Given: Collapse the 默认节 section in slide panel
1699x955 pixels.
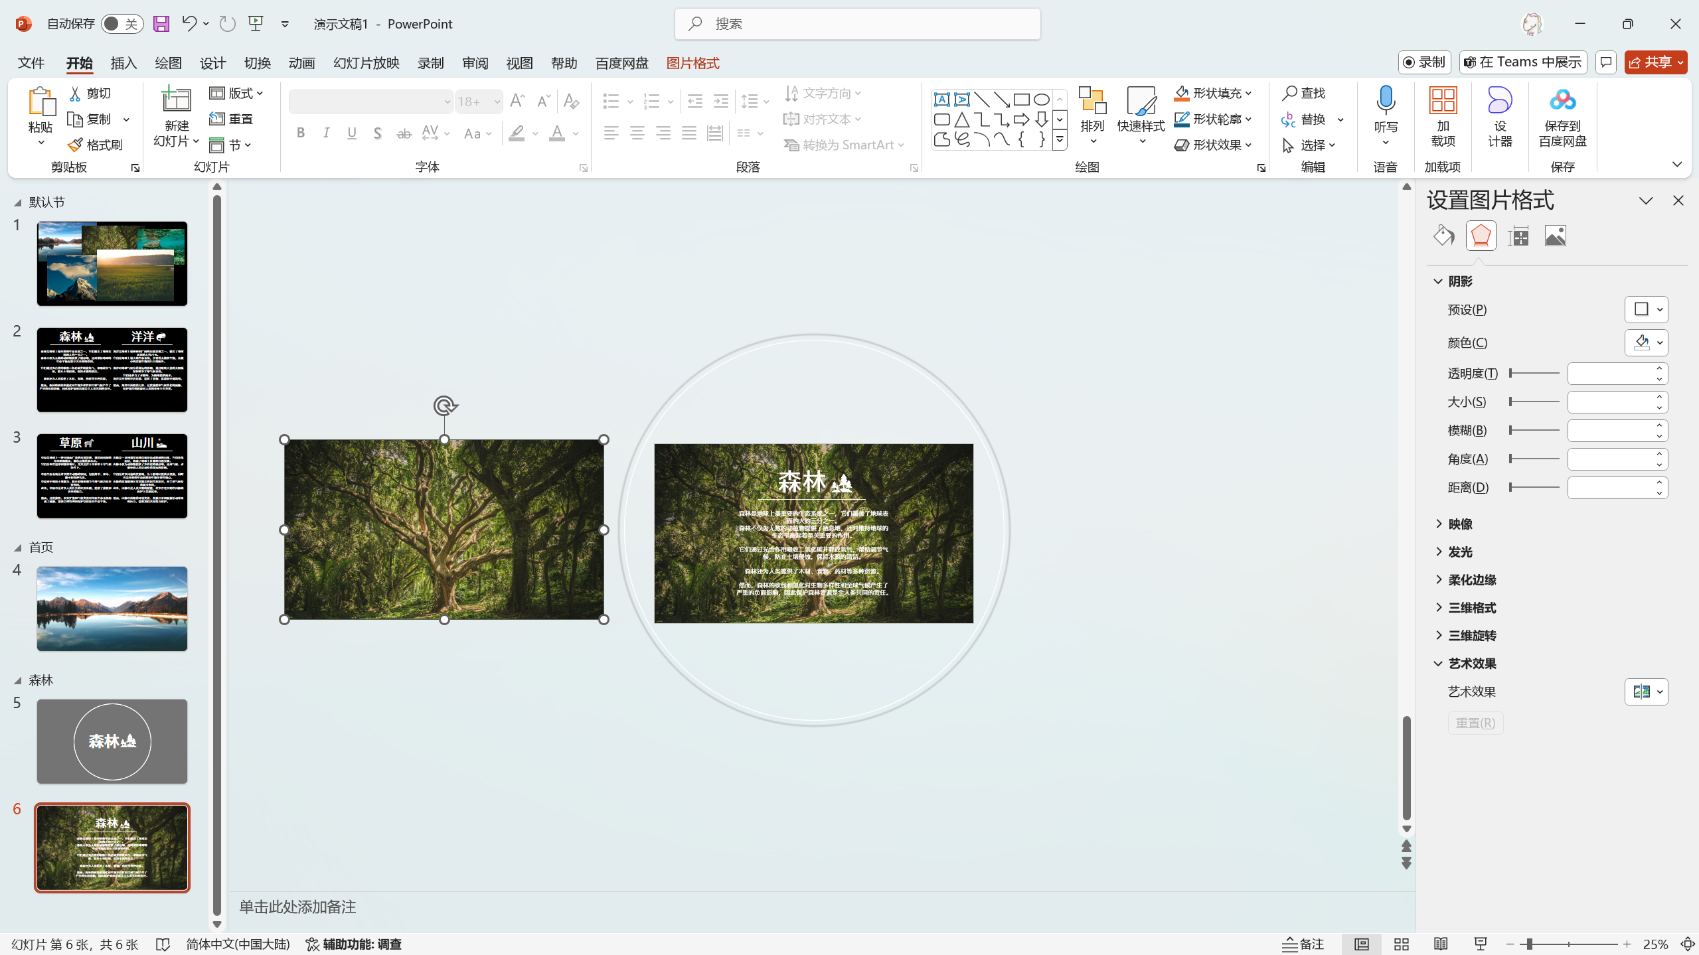Looking at the screenshot, I should coord(18,202).
